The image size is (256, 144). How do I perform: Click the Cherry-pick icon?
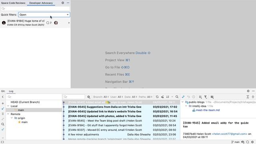(x=162, y=97)
